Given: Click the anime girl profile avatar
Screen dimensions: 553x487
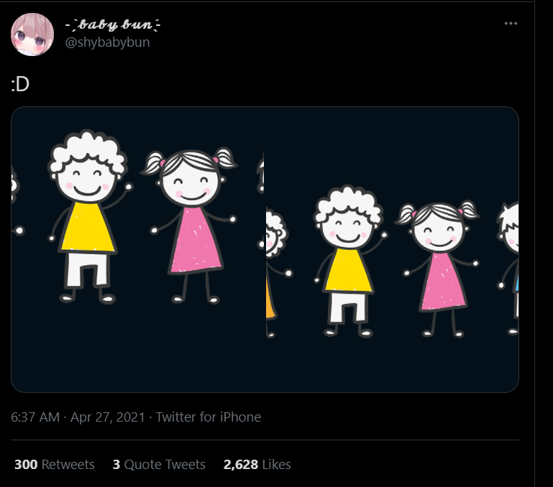Looking at the screenshot, I should pos(32,34).
